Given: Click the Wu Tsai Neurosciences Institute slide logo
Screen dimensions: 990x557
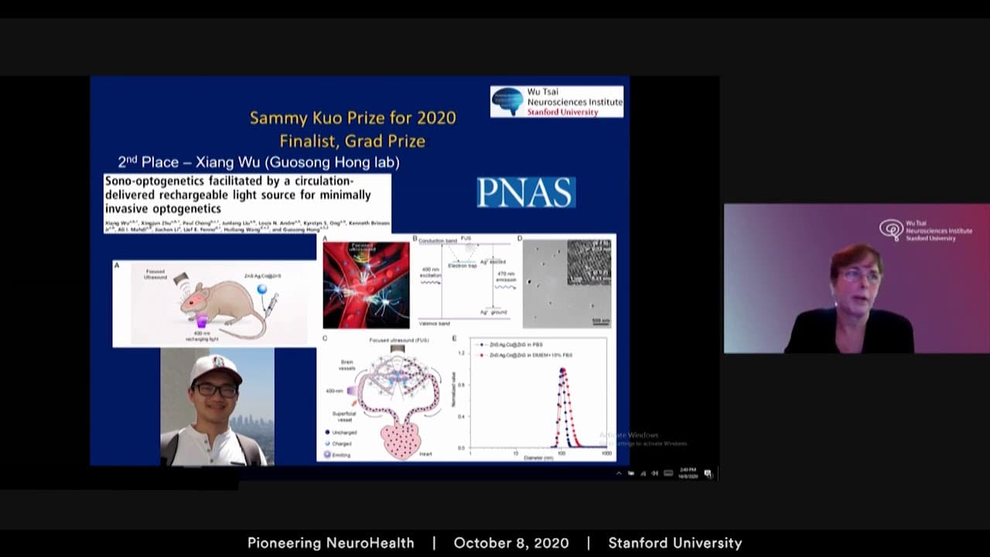Looking at the screenshot, I should [x=557, y=101].
